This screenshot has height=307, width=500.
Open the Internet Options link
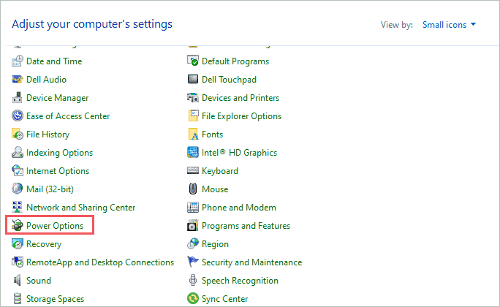pos(58,171)
